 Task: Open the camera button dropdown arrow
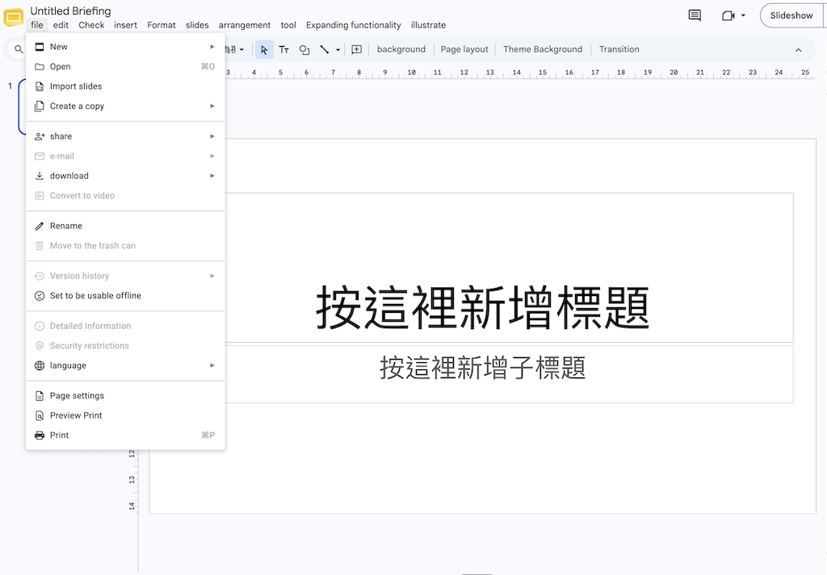(743, 16)
